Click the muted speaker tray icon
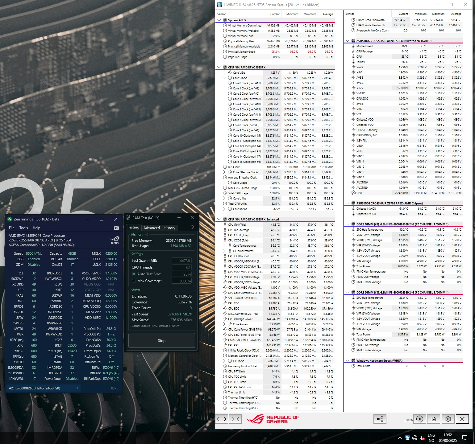The width and height of the screenshot is (475, 444). (x=422, y=438)
